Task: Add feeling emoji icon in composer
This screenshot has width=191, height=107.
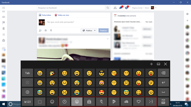Action: [46, 30]
